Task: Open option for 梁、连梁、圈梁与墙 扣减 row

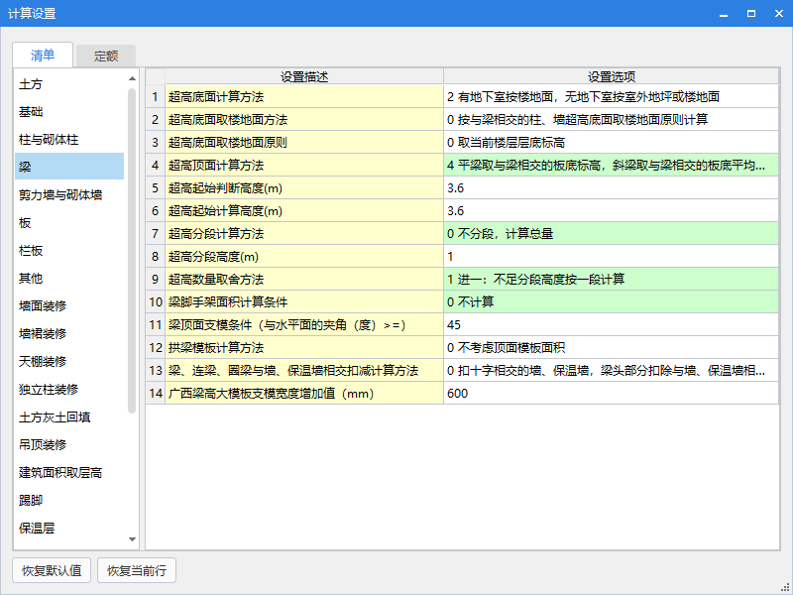Action: pyautogui.click(x=611, y=370)
